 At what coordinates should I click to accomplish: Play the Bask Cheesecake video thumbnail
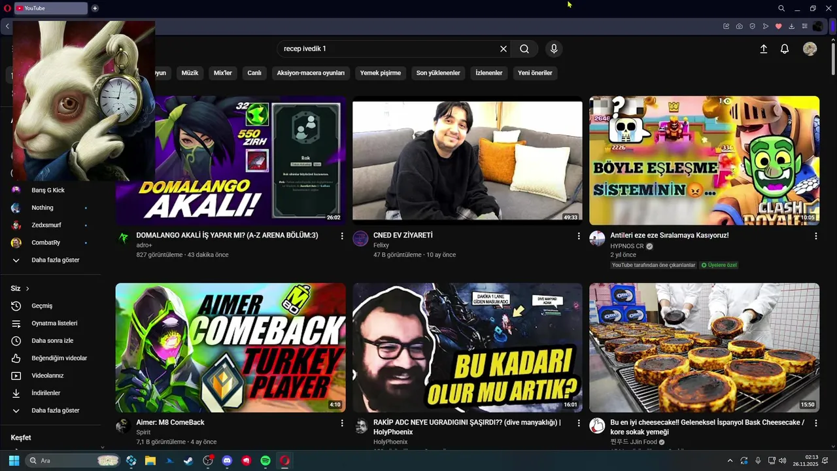tap(704, 348)
